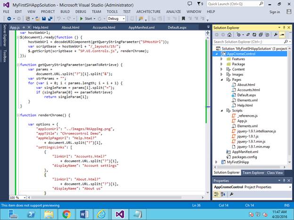Click the Quick Launch search field
The height and width of the screenshot is (220, 294).
coord(236,4)
